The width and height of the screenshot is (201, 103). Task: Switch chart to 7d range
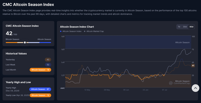[179, 27]
